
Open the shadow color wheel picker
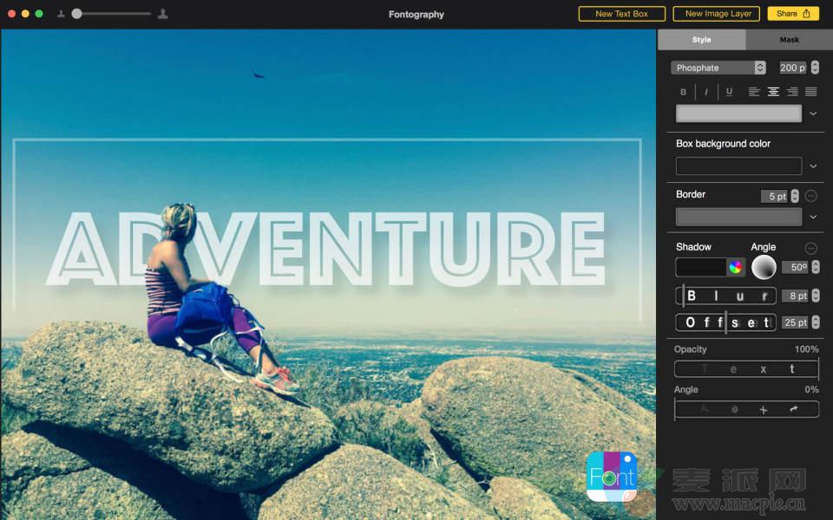click(736, 267)
